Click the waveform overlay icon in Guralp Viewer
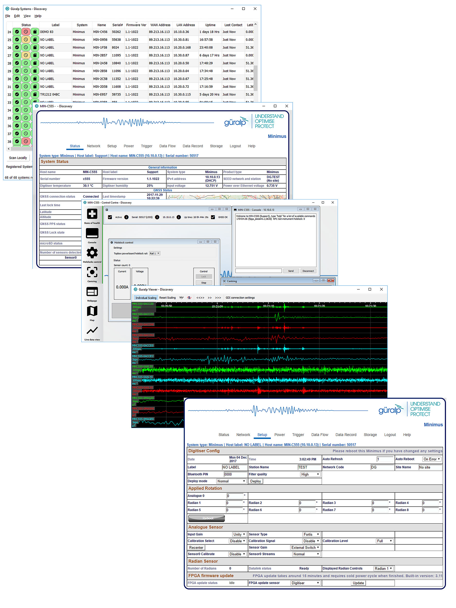The image size is (456, 608). 181,298
